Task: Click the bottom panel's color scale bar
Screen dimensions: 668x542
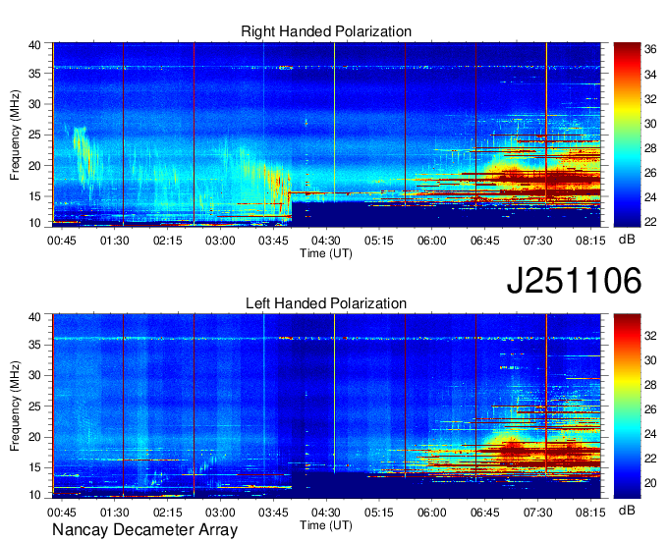Action: [x=626, y=406]
